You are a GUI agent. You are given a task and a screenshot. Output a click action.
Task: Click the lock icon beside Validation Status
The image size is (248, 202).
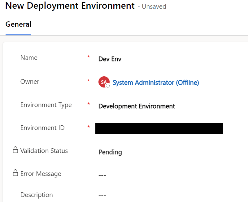pos(15,150)
